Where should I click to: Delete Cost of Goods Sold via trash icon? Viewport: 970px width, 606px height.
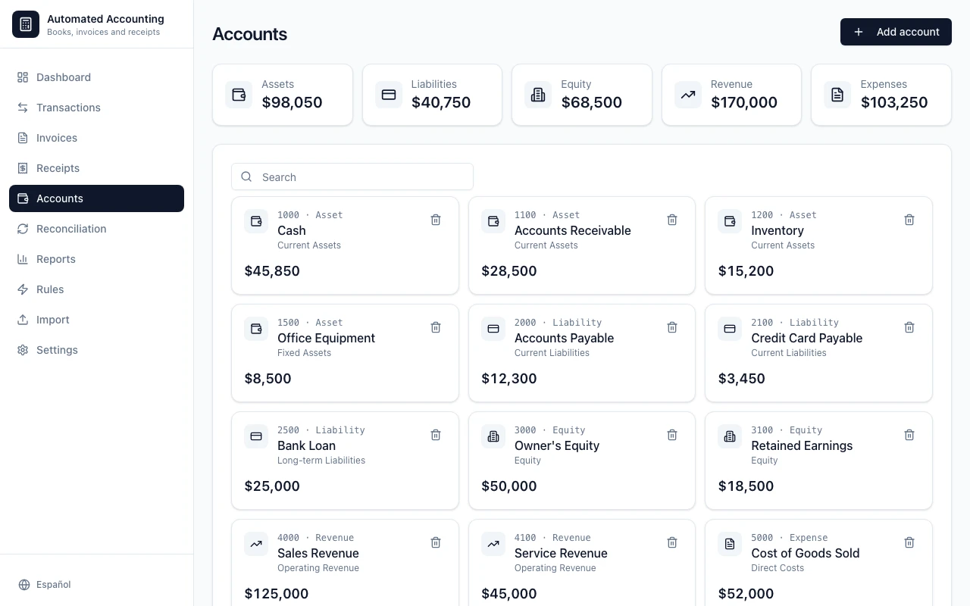[909, 542]
